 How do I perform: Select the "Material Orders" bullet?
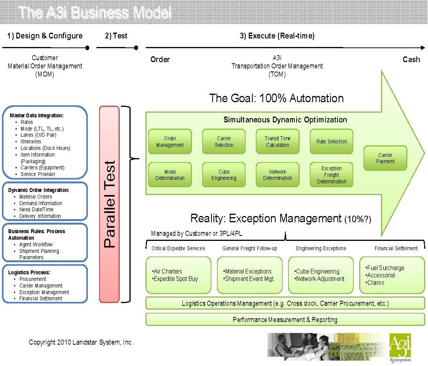point(35,197)
